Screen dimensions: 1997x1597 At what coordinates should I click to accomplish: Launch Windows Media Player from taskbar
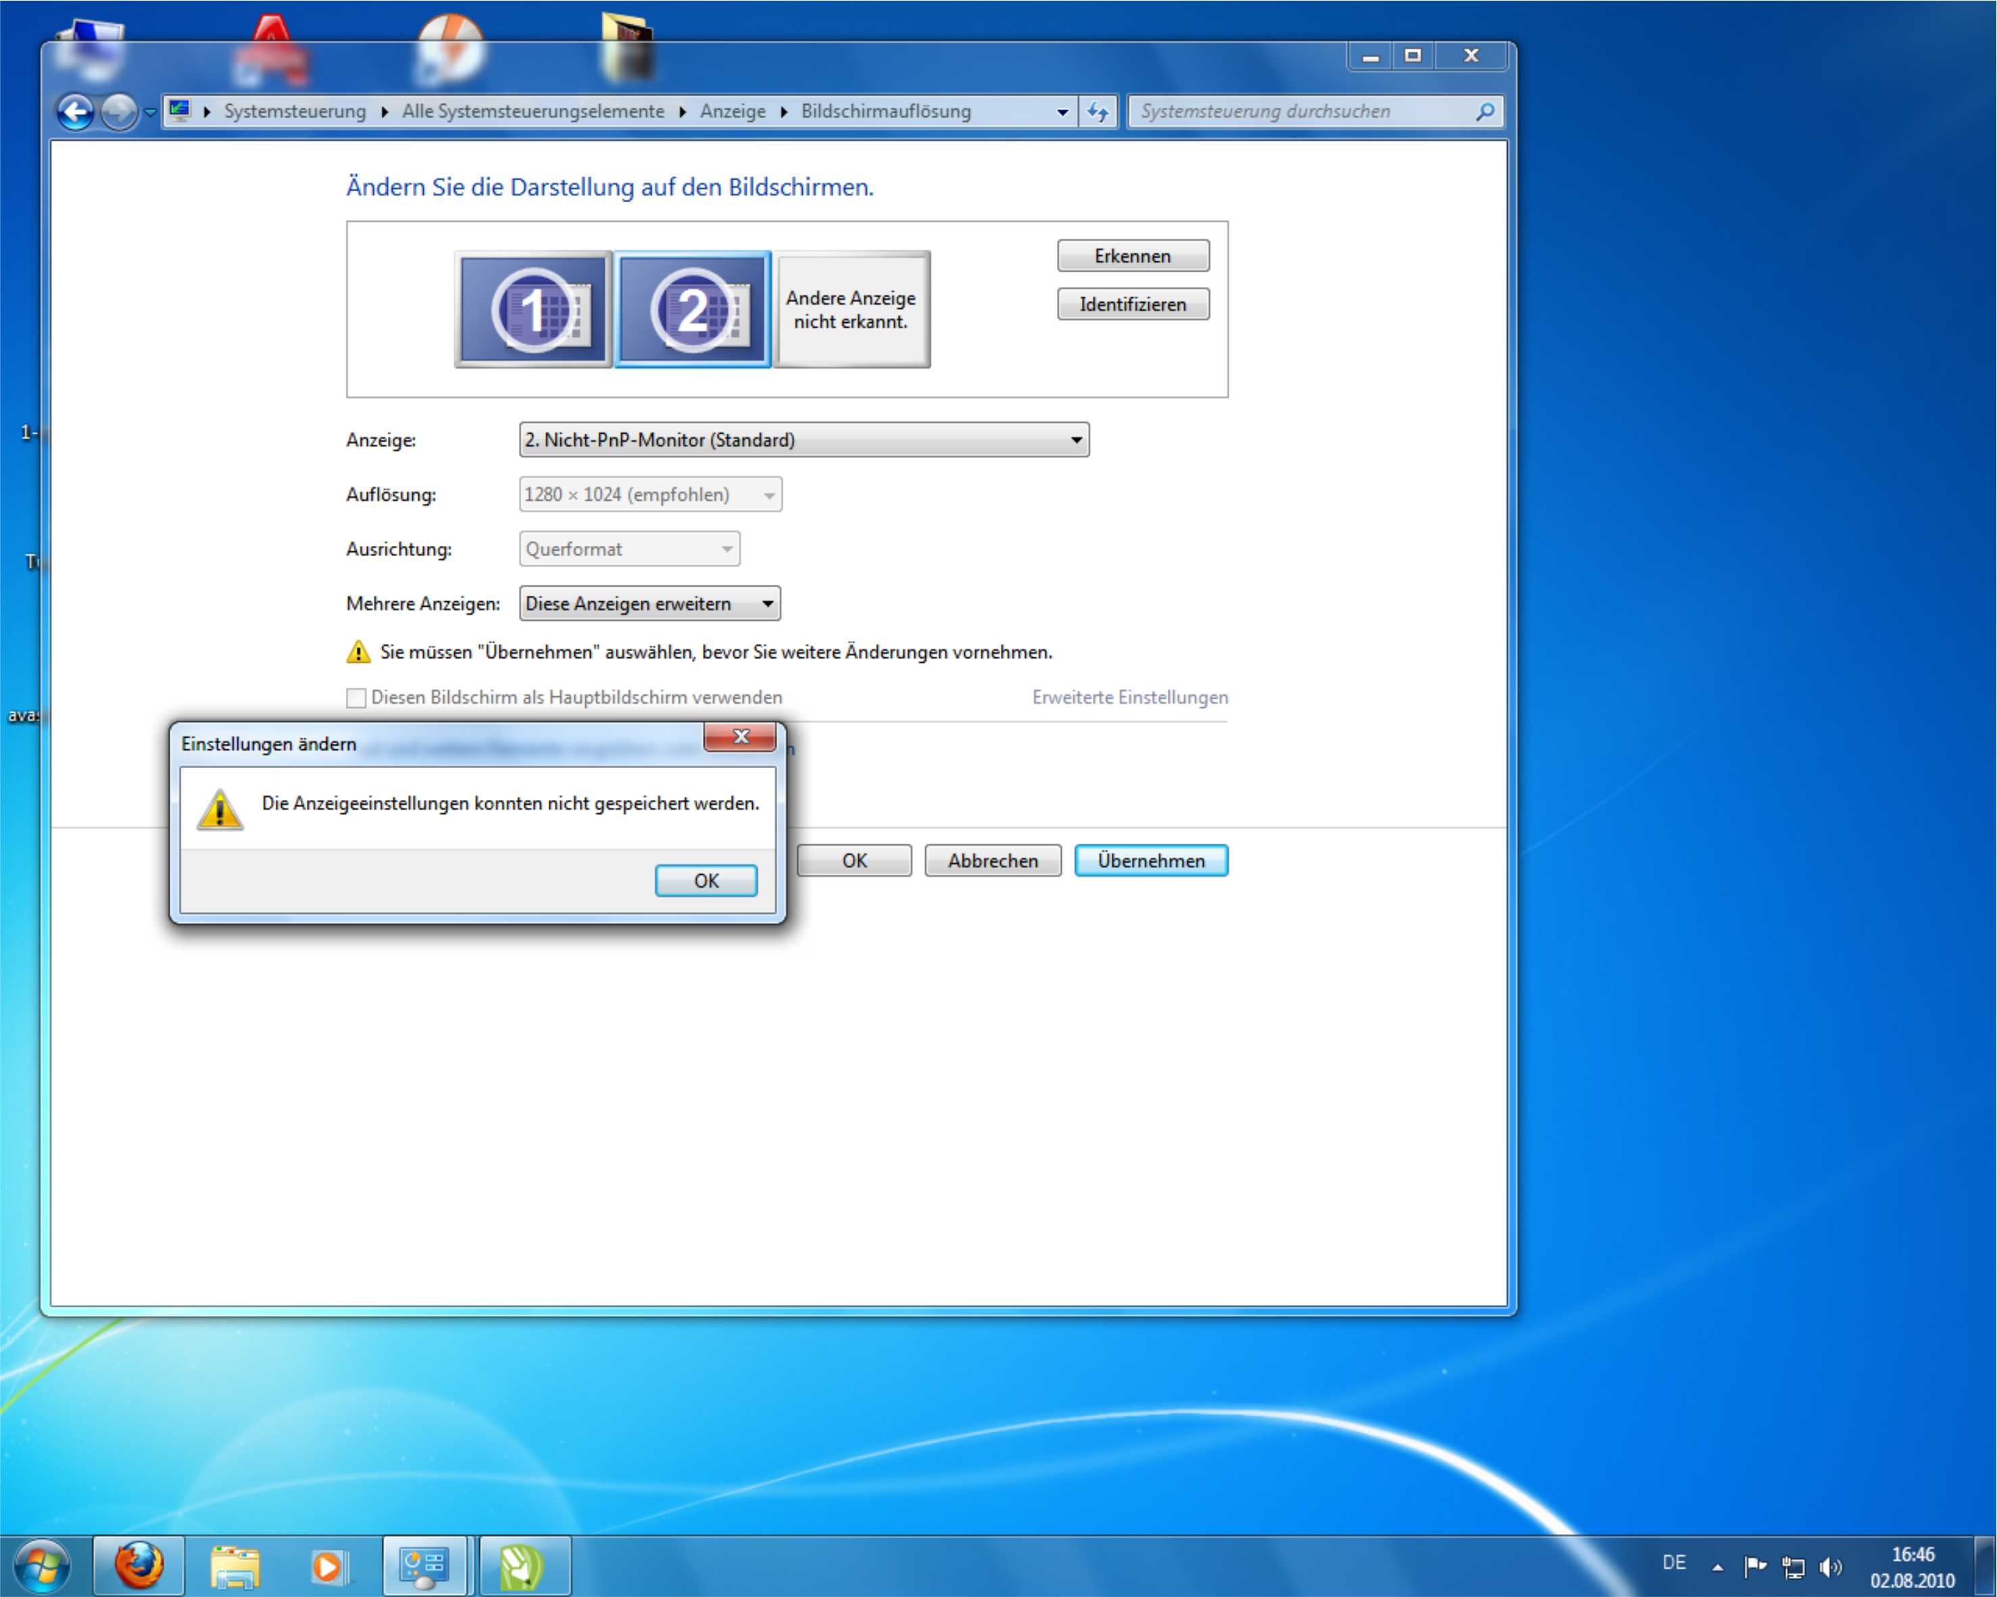[329, 1565]
